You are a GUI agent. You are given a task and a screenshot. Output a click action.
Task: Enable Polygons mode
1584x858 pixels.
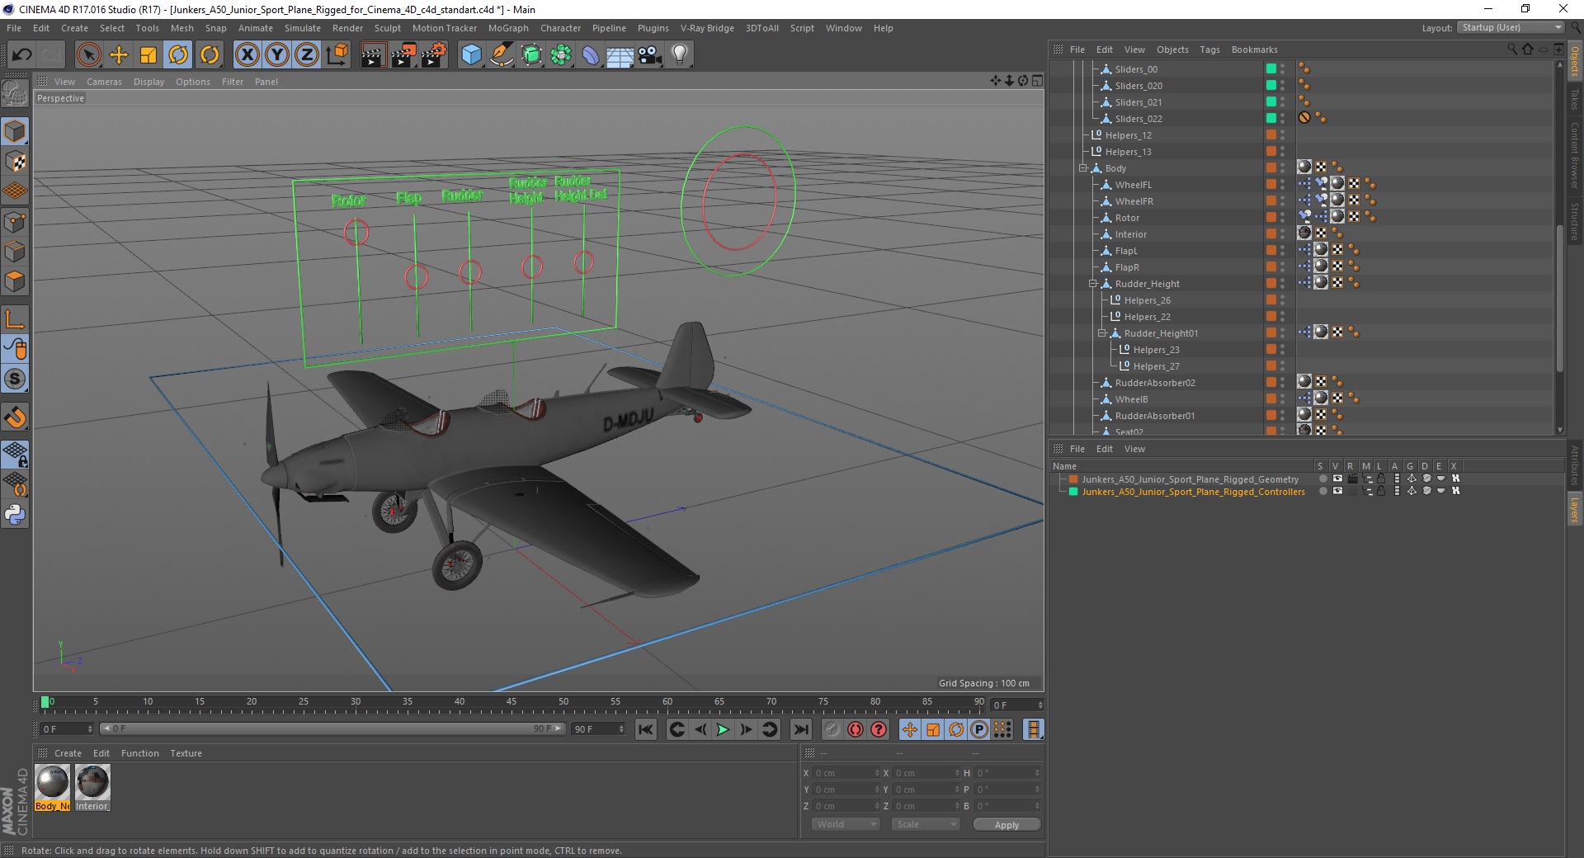pyautogui.click(x=15, y=281)
